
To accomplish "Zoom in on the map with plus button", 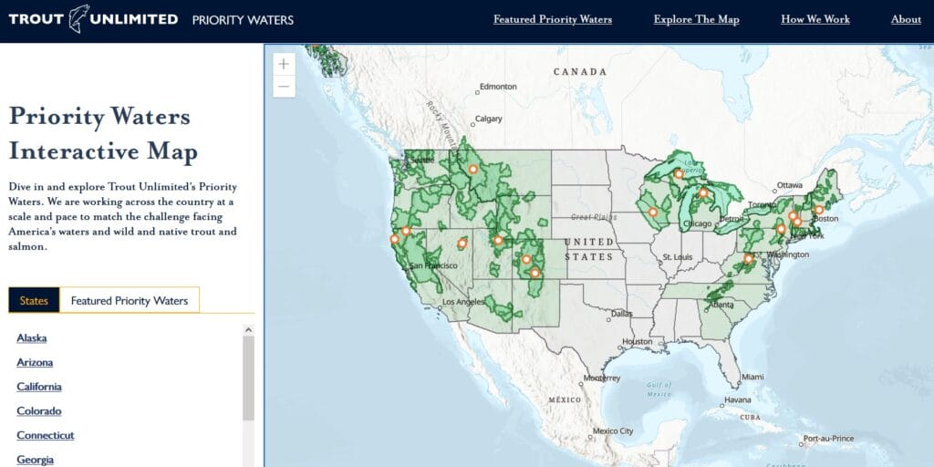I will coord(284,64).
